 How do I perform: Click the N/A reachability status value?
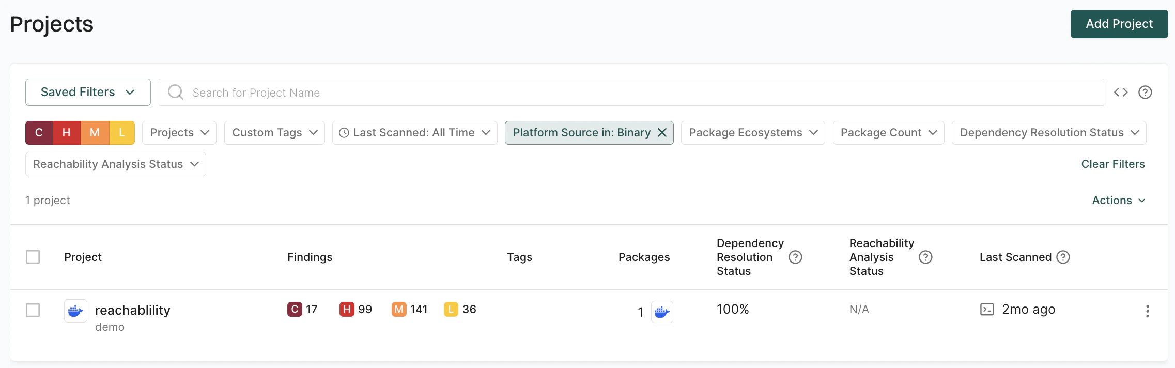click(x=859, y=309)
